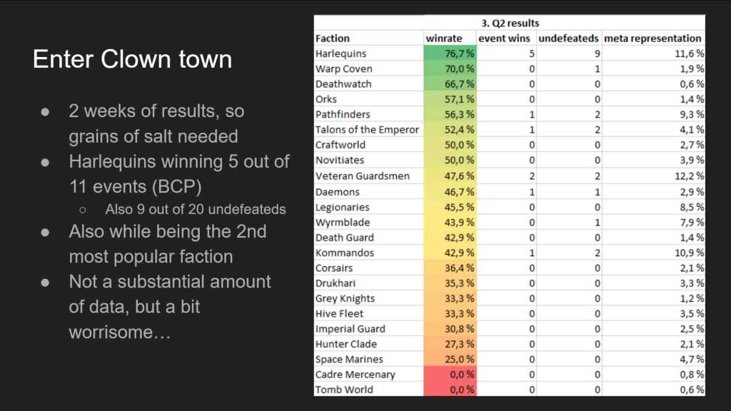Click the "winrate" column header
Image resolution: width=731 pixels, height=411 pixels.
click(444, 39)
